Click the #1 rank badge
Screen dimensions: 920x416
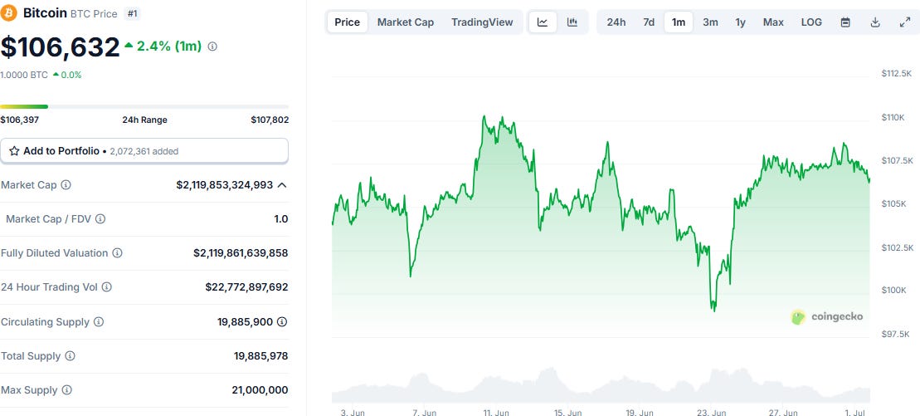click(x=133, y=13)
